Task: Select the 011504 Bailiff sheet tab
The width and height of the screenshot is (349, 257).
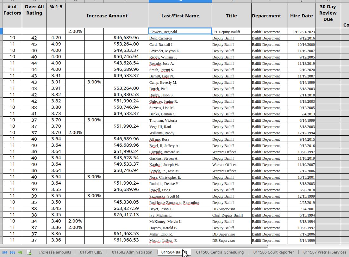Action: 174,252
